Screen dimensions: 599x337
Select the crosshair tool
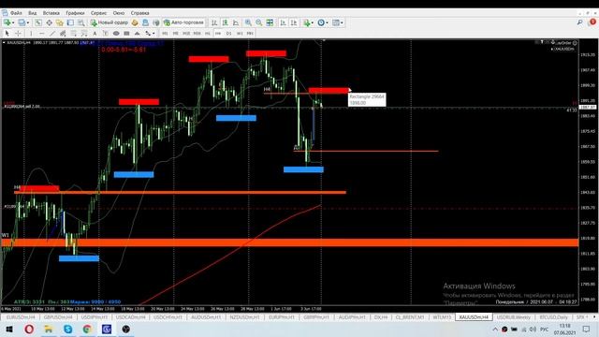[18, 34]
